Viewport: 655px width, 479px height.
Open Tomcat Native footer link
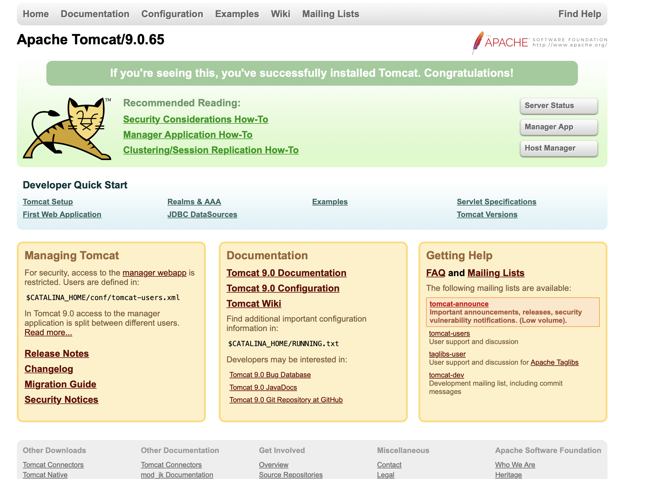(45, 475)
